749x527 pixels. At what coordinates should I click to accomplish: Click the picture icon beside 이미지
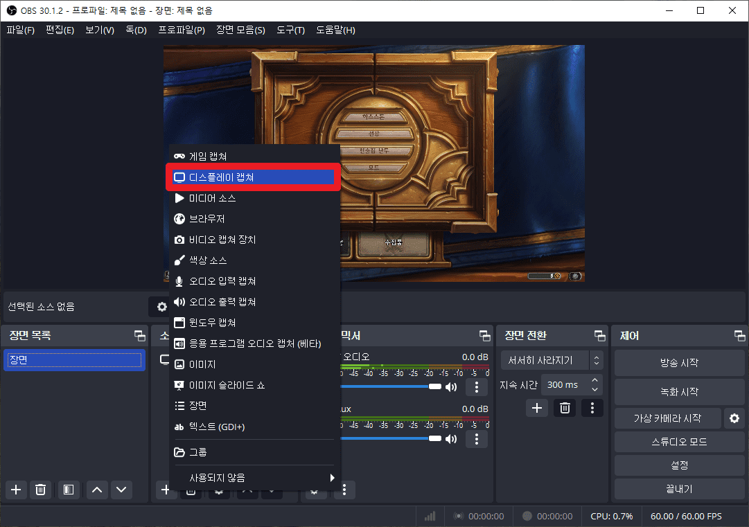(x=179, y=364)
